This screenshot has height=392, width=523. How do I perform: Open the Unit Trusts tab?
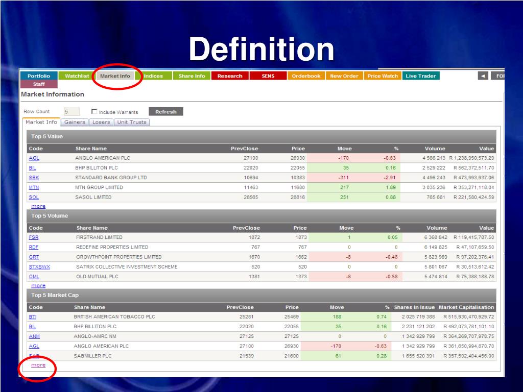131,122
